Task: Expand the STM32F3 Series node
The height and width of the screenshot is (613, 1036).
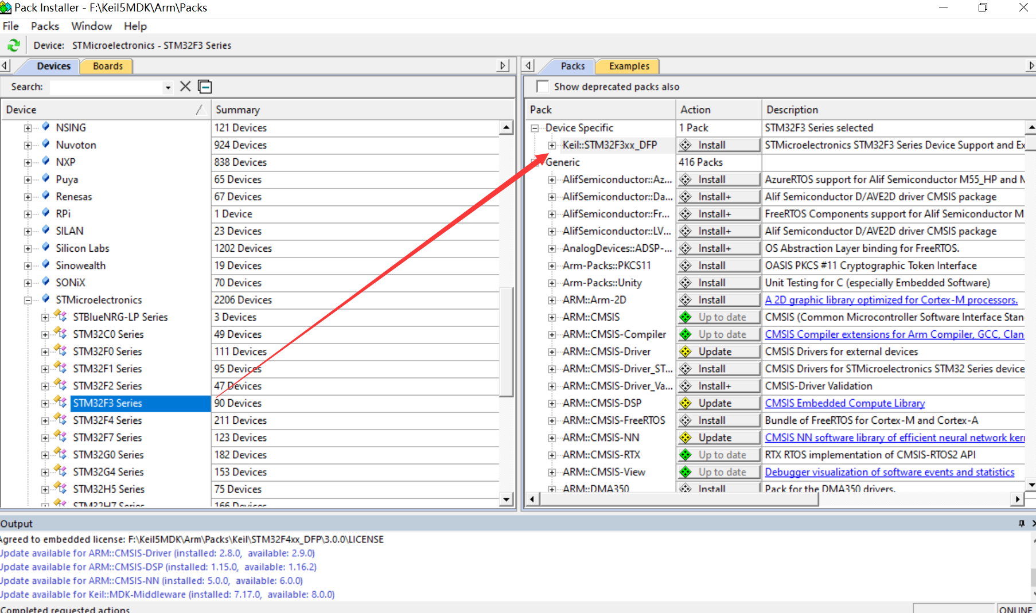Action: (x=45, y=403)
